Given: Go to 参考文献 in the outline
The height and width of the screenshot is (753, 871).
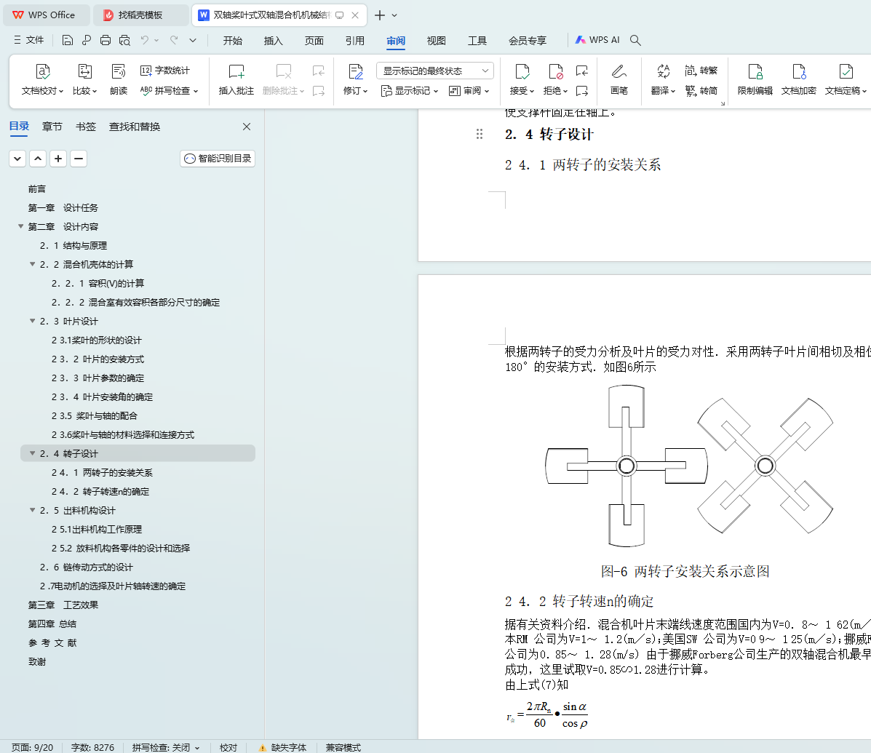Looking at the screenshot, I should 53,642.
